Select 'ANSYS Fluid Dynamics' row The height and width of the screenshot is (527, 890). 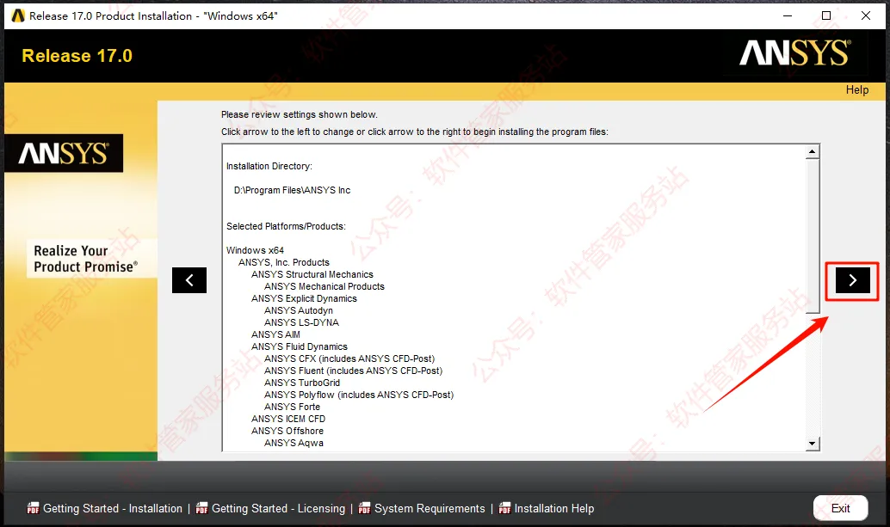click(x=300, y=346)
